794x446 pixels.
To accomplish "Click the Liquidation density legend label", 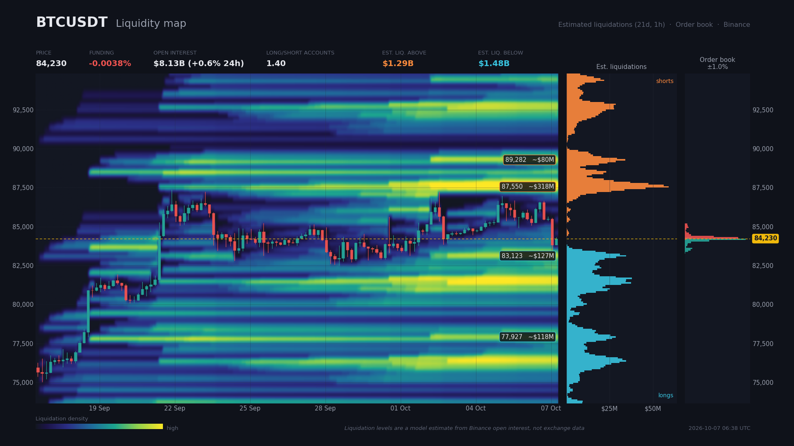I will click(62, 419).
